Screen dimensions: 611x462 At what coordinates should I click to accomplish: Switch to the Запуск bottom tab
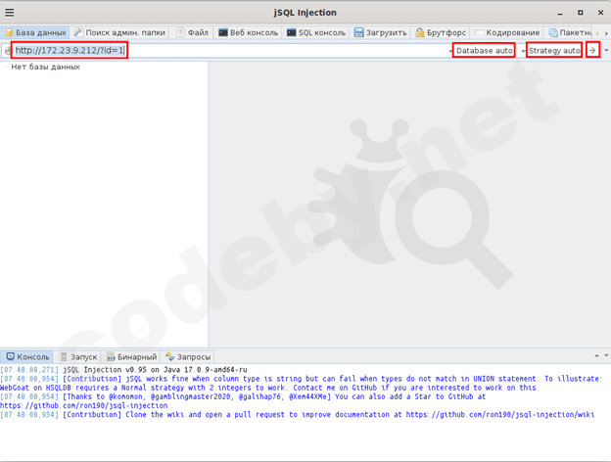click(78, 357)
